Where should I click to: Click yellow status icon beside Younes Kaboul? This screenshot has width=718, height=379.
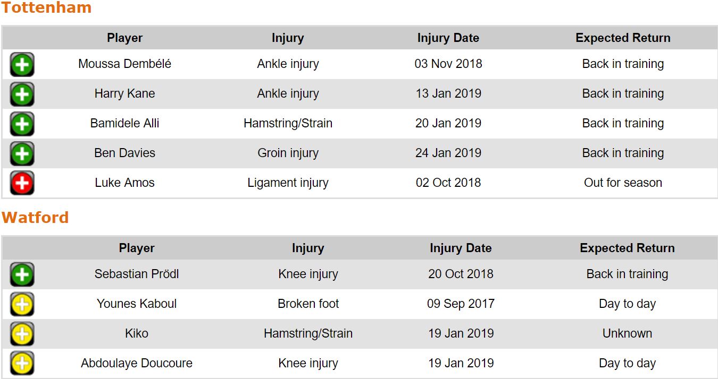click(x=22, y=305)
